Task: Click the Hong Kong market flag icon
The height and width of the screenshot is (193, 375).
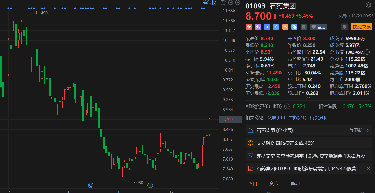Action: click(249, 27)
